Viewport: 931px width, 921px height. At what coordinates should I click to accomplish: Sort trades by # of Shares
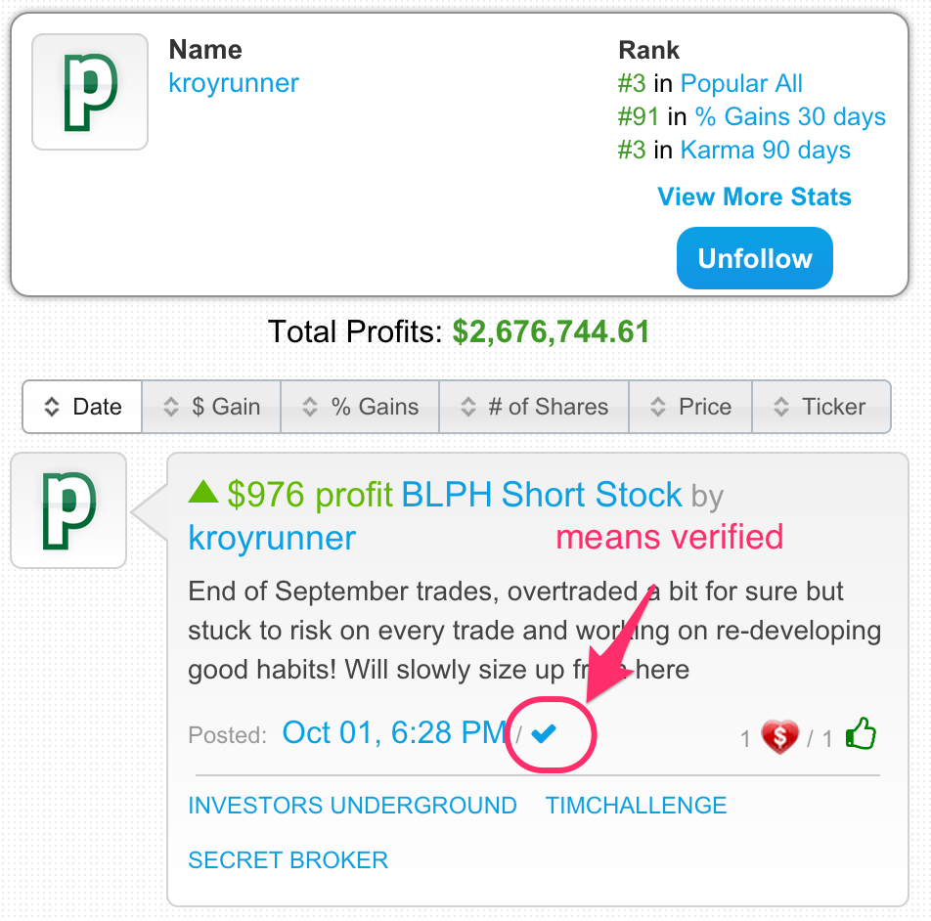[x=535, y=407]
